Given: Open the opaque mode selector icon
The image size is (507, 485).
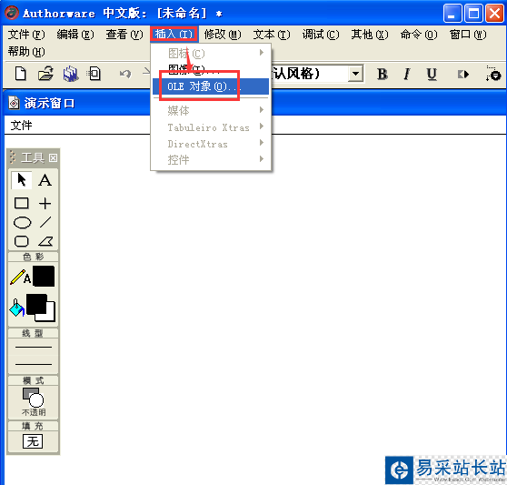Looking at the screenshot, I should pyautogui.click(x=33, y=398).
